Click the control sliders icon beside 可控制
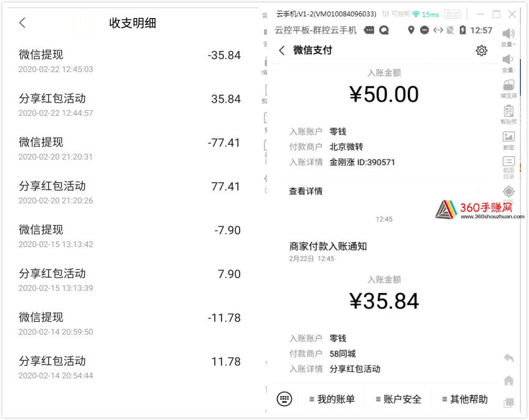Image resolution: width=529 pixels, height=420 pixels. point(386,14)
